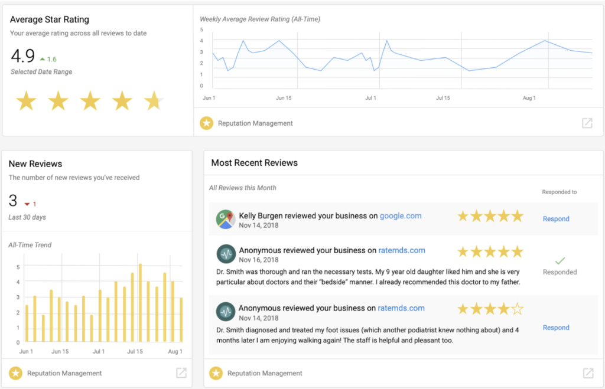Open ratemds.com link in foot issues review
The image size is (605, 389).
[x=401, y=308]
